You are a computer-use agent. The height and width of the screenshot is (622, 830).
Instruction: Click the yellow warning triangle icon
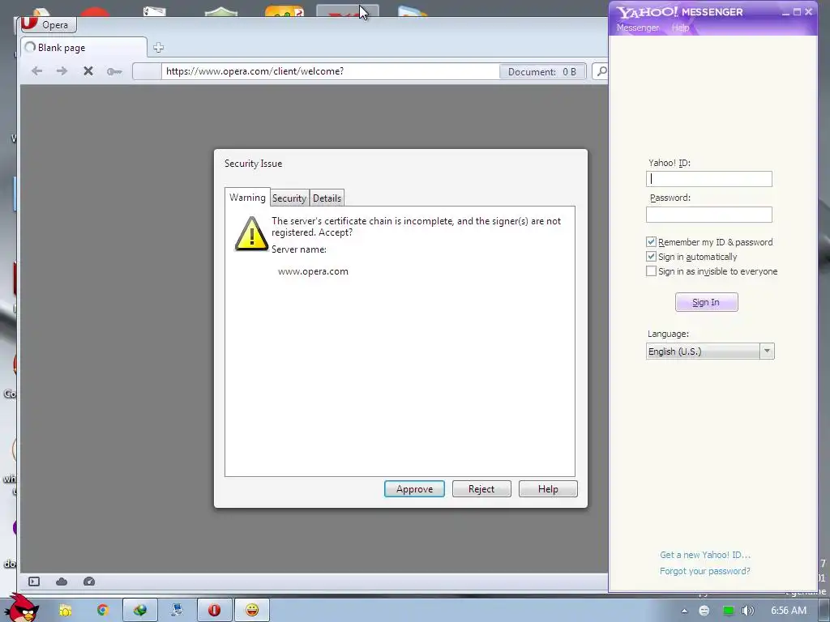click(251, 234)
